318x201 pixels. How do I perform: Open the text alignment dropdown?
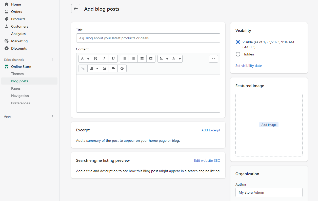[x=164, y=59]
